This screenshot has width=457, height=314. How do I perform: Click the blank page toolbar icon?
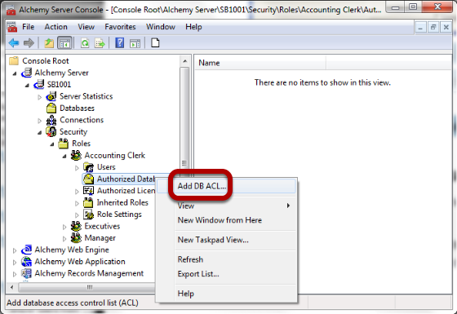(x=155, y=42)
